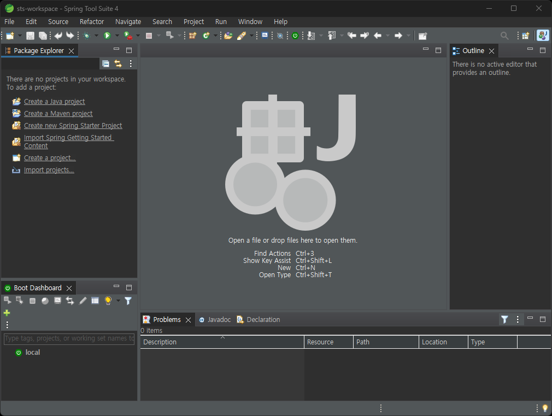Viewport: 552px width, 416px height.
Task: Click the Save floppy disk icon
Action: pos(30,36)
